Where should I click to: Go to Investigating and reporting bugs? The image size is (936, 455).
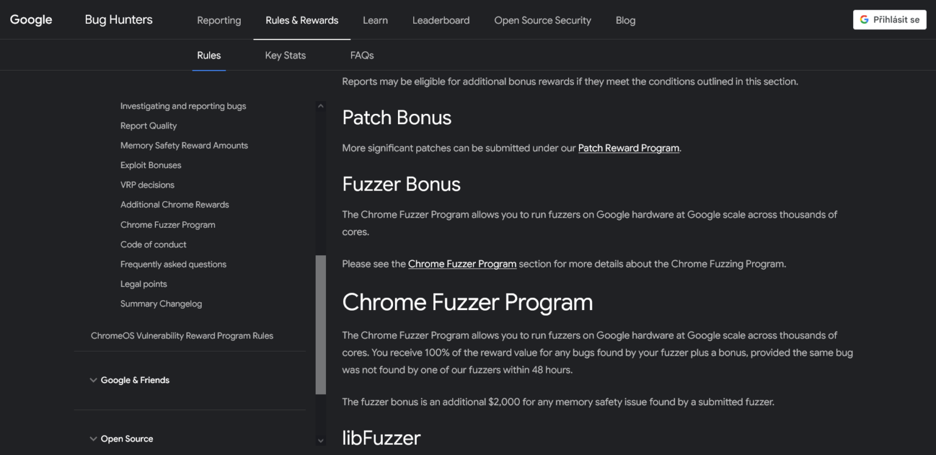[183, 106]
